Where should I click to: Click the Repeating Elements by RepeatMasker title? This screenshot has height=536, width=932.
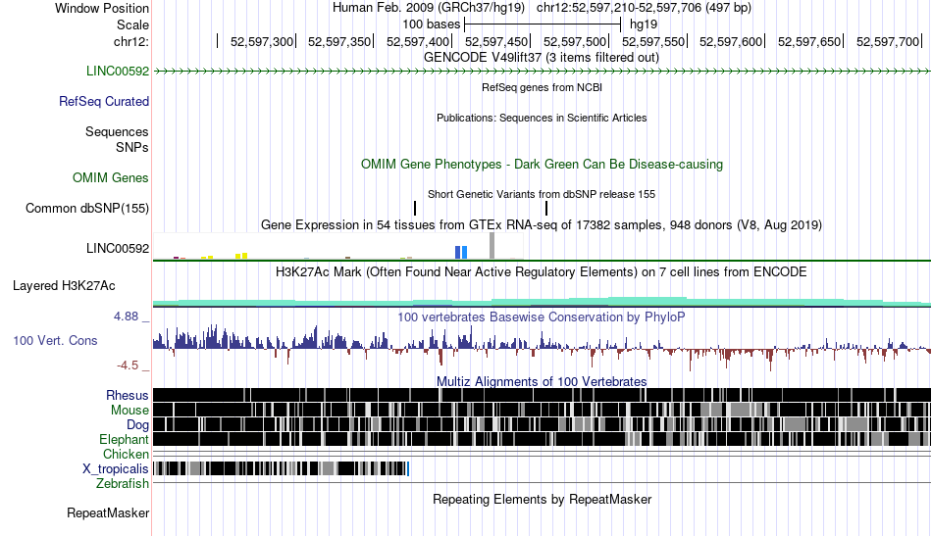542,499
